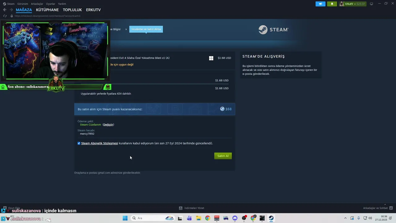This screenshot has height=223, width=396.
Task: Open the Yardım menu
Action: click(62, 4)
